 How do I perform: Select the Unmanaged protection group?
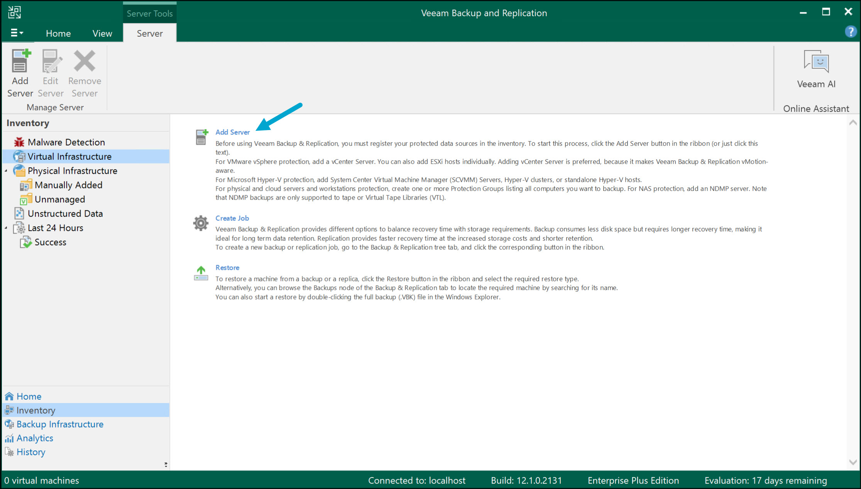coord(59,199)
